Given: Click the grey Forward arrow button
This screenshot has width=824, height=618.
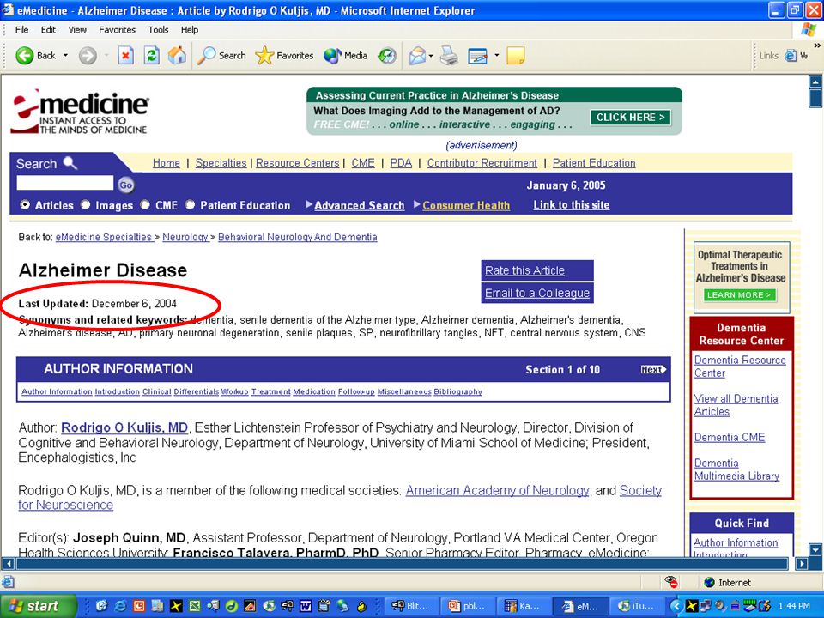Looking at the screenshot, I should click(x=88, y=56).
